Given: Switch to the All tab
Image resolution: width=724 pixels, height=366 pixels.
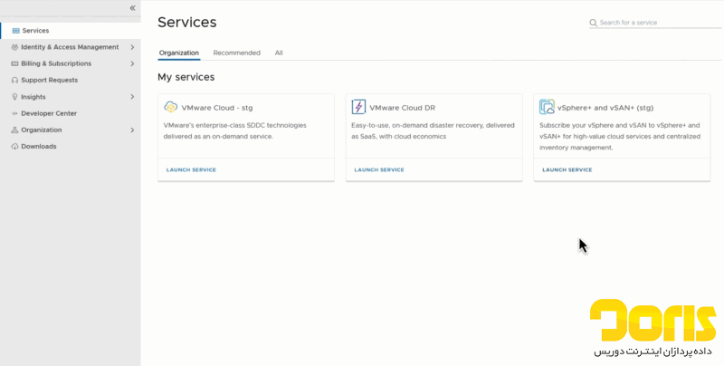Looking at the screenshot, I should coord(279,53).
